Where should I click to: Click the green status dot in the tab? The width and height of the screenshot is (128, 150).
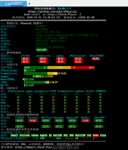(x=3, y=4)
